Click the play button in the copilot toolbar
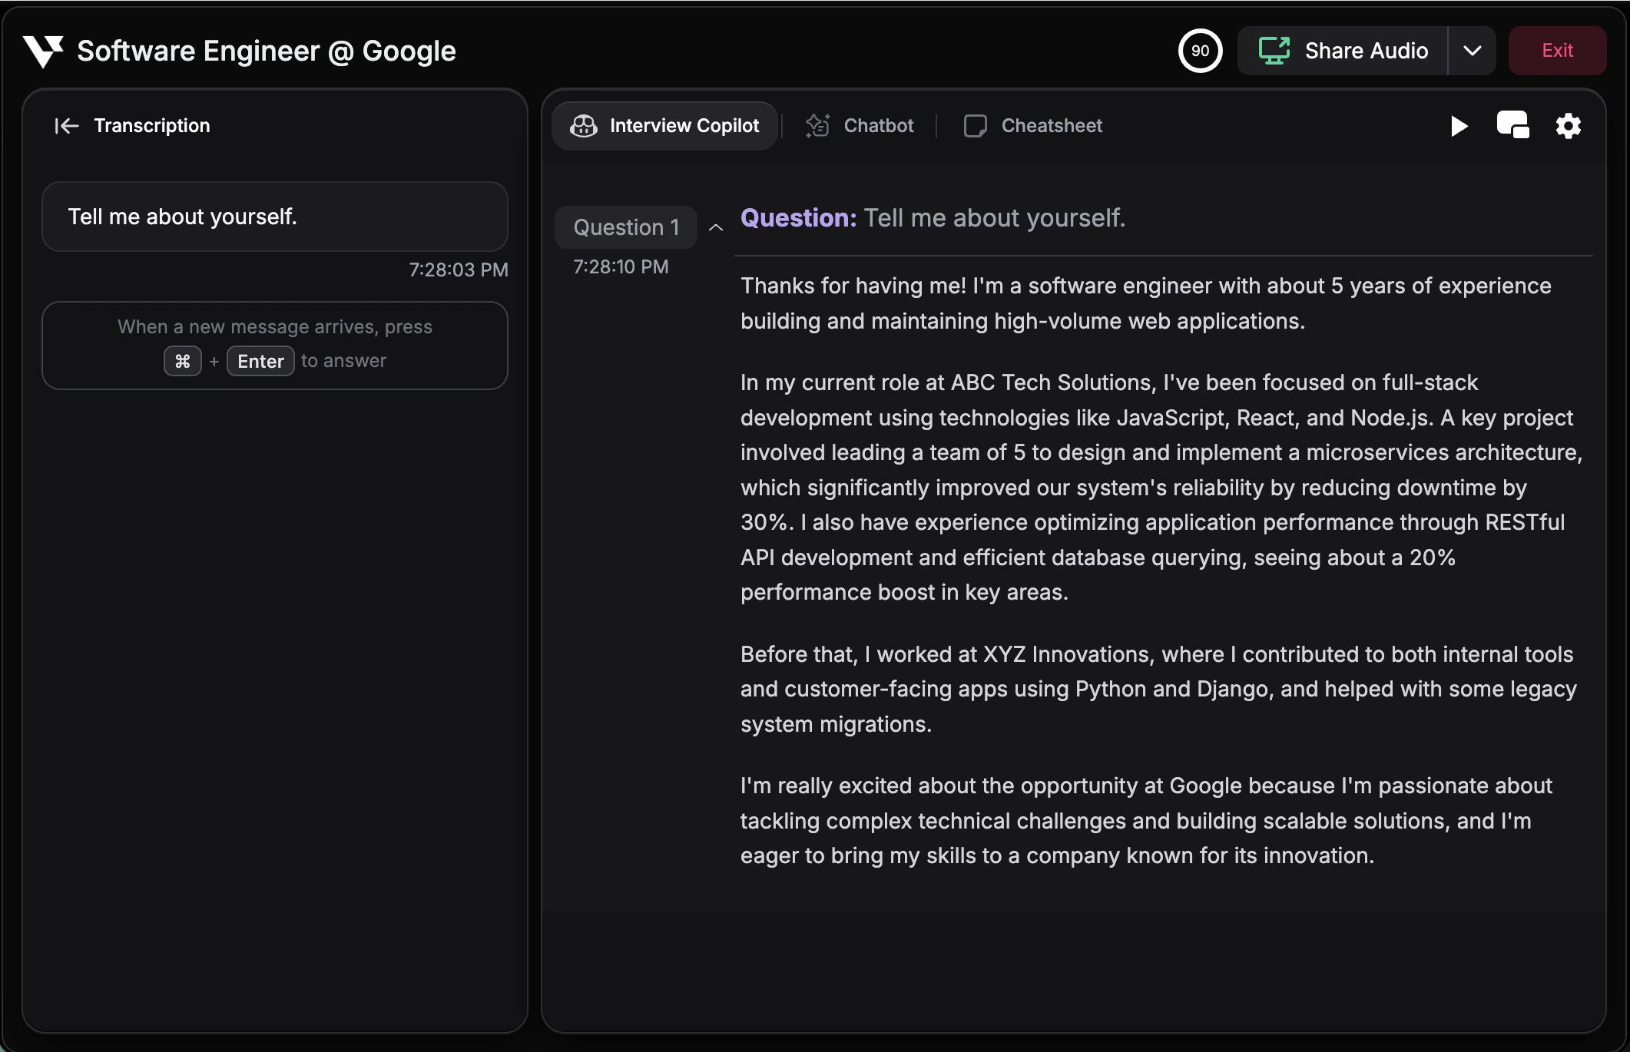Screen dimensions: 1630x1052 click(x=1459, y=126)
